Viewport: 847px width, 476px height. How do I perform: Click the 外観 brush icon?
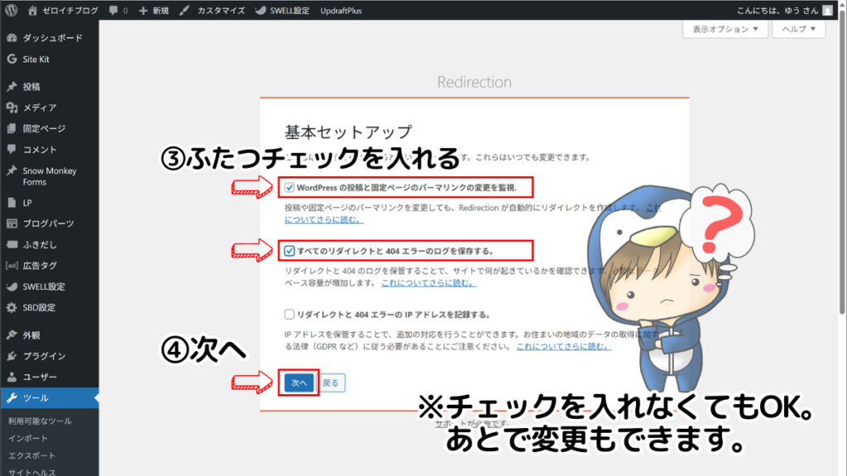[x=12, y=336]
